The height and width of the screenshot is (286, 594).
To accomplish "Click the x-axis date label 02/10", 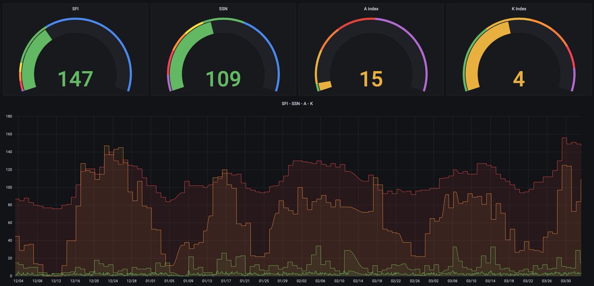I will point(339,281).
